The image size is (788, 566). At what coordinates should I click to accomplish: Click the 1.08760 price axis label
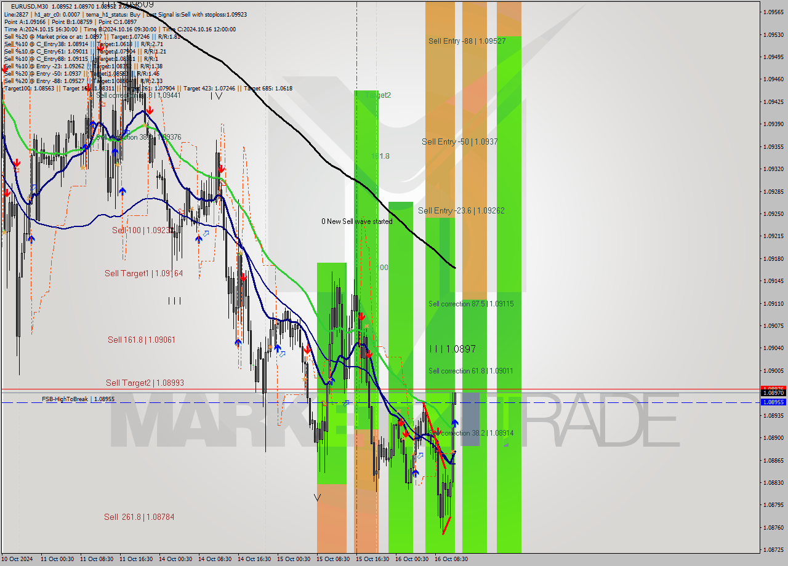click(773, 527)
